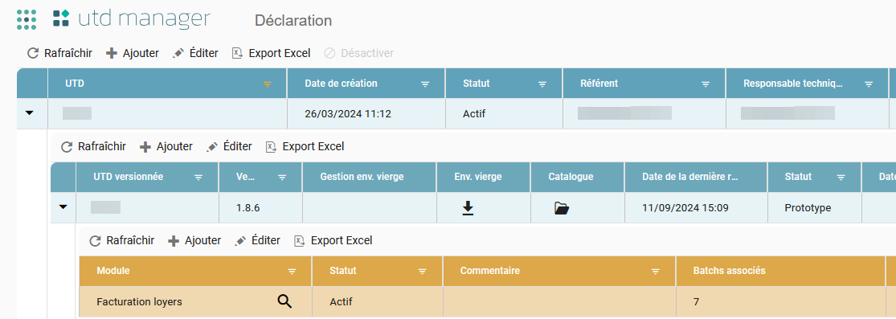Refresh the versioned UTD list
Viewport: 896px width, 319px height.
93,146
